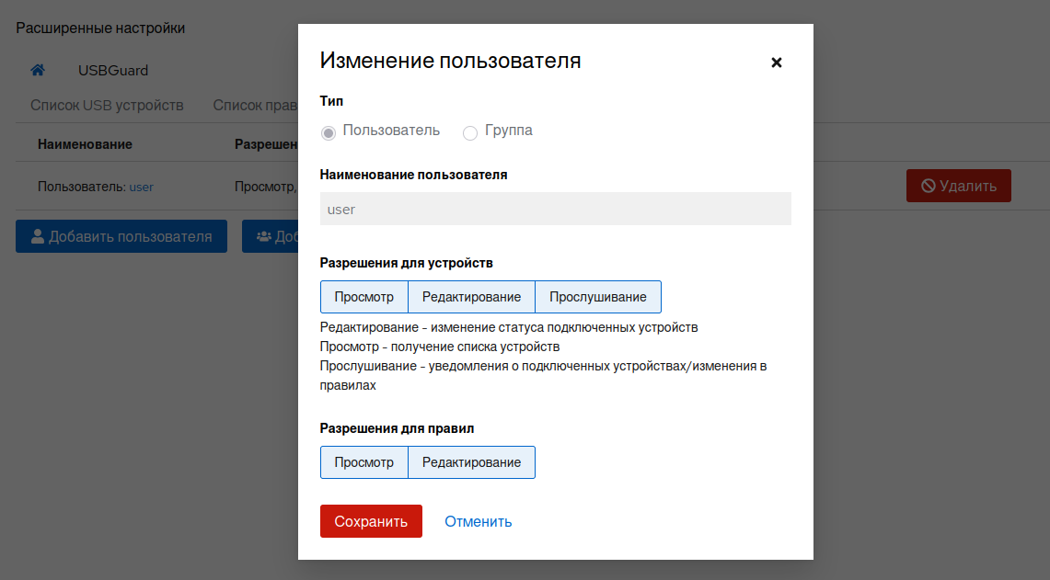Open the Список USB устройств tab

pyautogui.click(x=107, y=106)
